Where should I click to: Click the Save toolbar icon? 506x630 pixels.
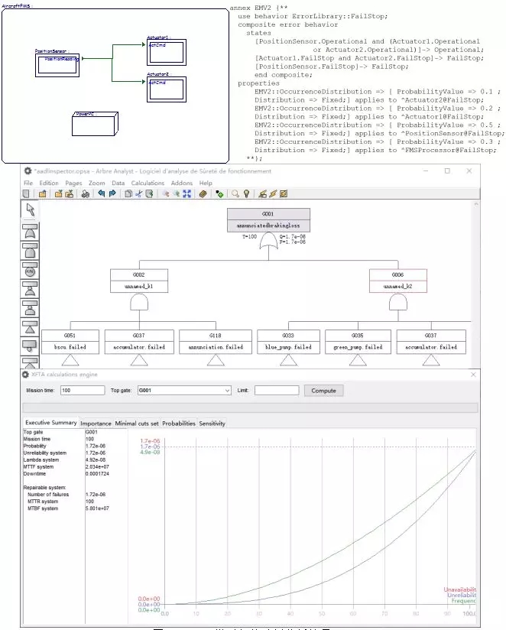[x=59, y=194]
